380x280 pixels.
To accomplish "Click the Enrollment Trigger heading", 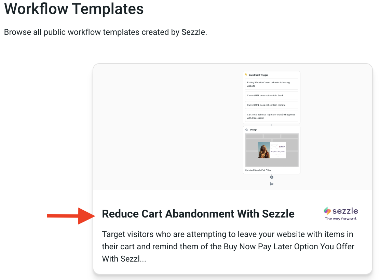I will [258, 75].
